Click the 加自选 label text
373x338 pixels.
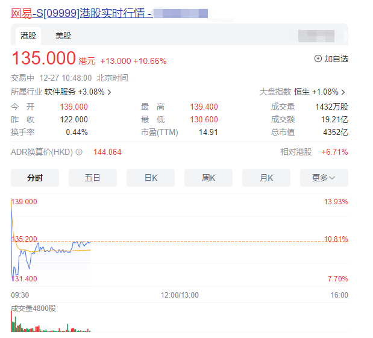(x=336, y=58)
